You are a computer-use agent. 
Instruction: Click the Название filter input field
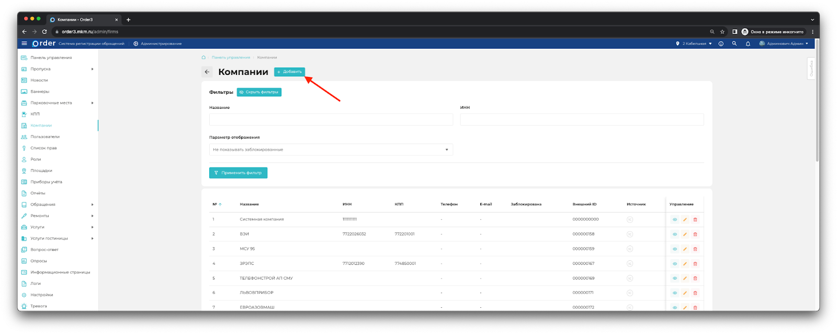click(x=331, y=119)
